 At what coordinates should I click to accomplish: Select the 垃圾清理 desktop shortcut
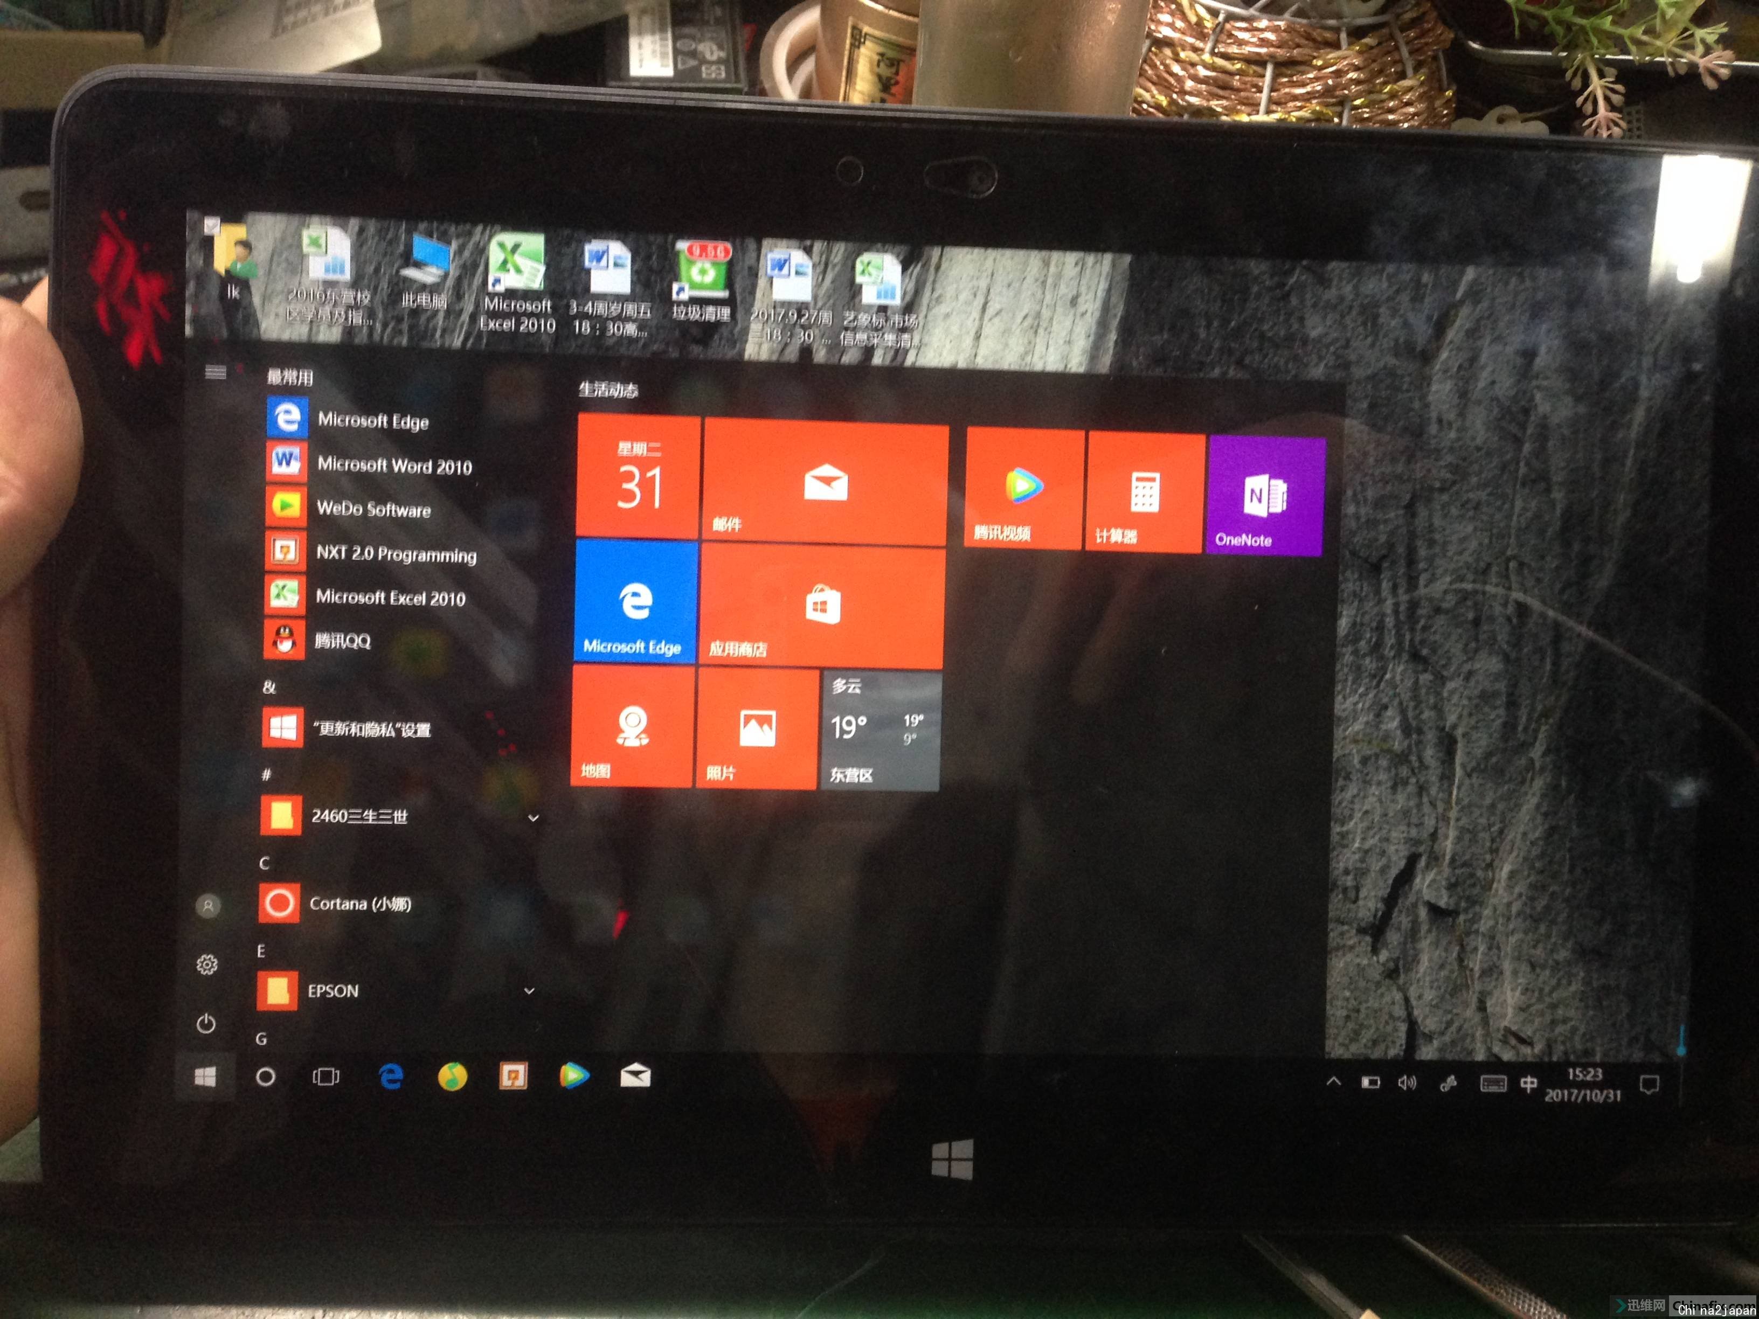[x=701, y=281]
